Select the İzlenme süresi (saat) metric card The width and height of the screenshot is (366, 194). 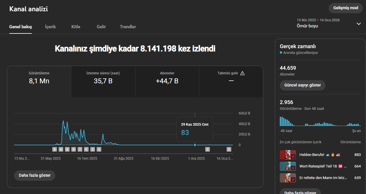click(x=103, y=82)
